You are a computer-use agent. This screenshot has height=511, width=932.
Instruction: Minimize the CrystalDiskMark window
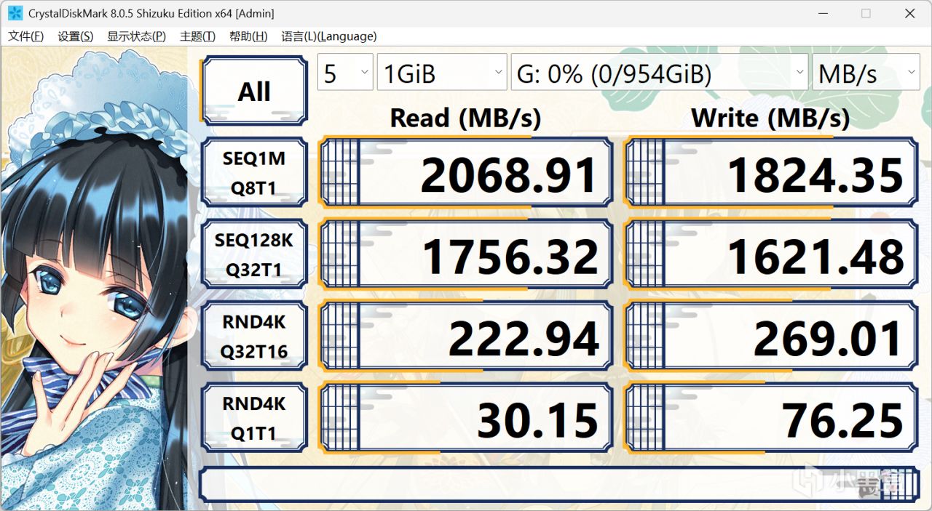pyautogui.click(x=822, y=13)
